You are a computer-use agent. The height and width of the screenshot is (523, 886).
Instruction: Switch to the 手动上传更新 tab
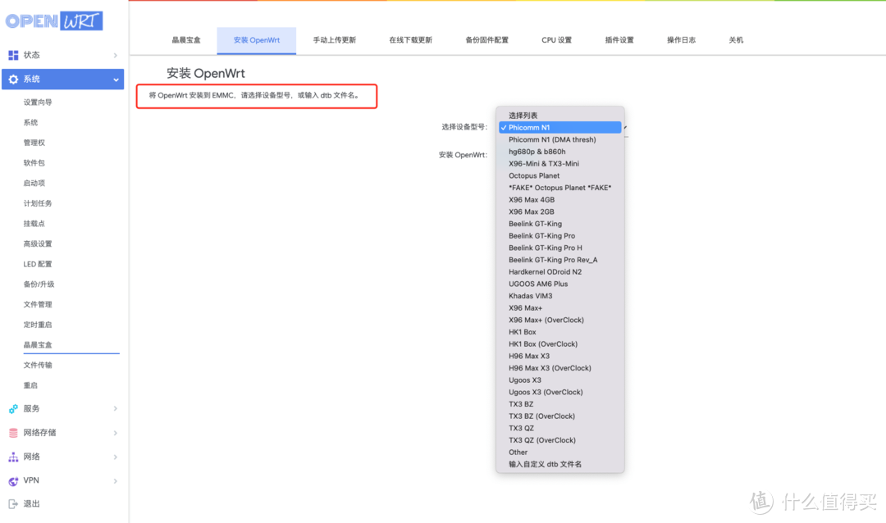[334, 39]
